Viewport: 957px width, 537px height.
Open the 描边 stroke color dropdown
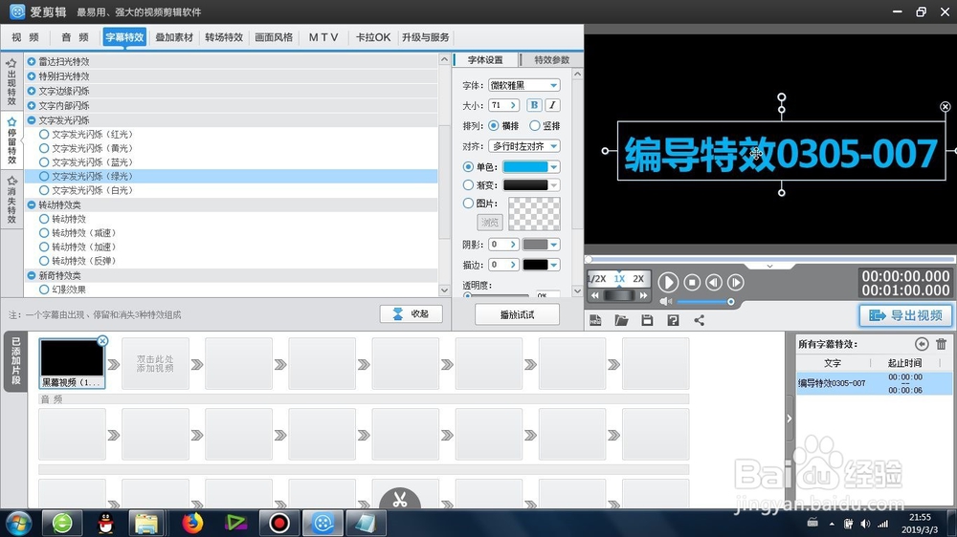[553, 265]
